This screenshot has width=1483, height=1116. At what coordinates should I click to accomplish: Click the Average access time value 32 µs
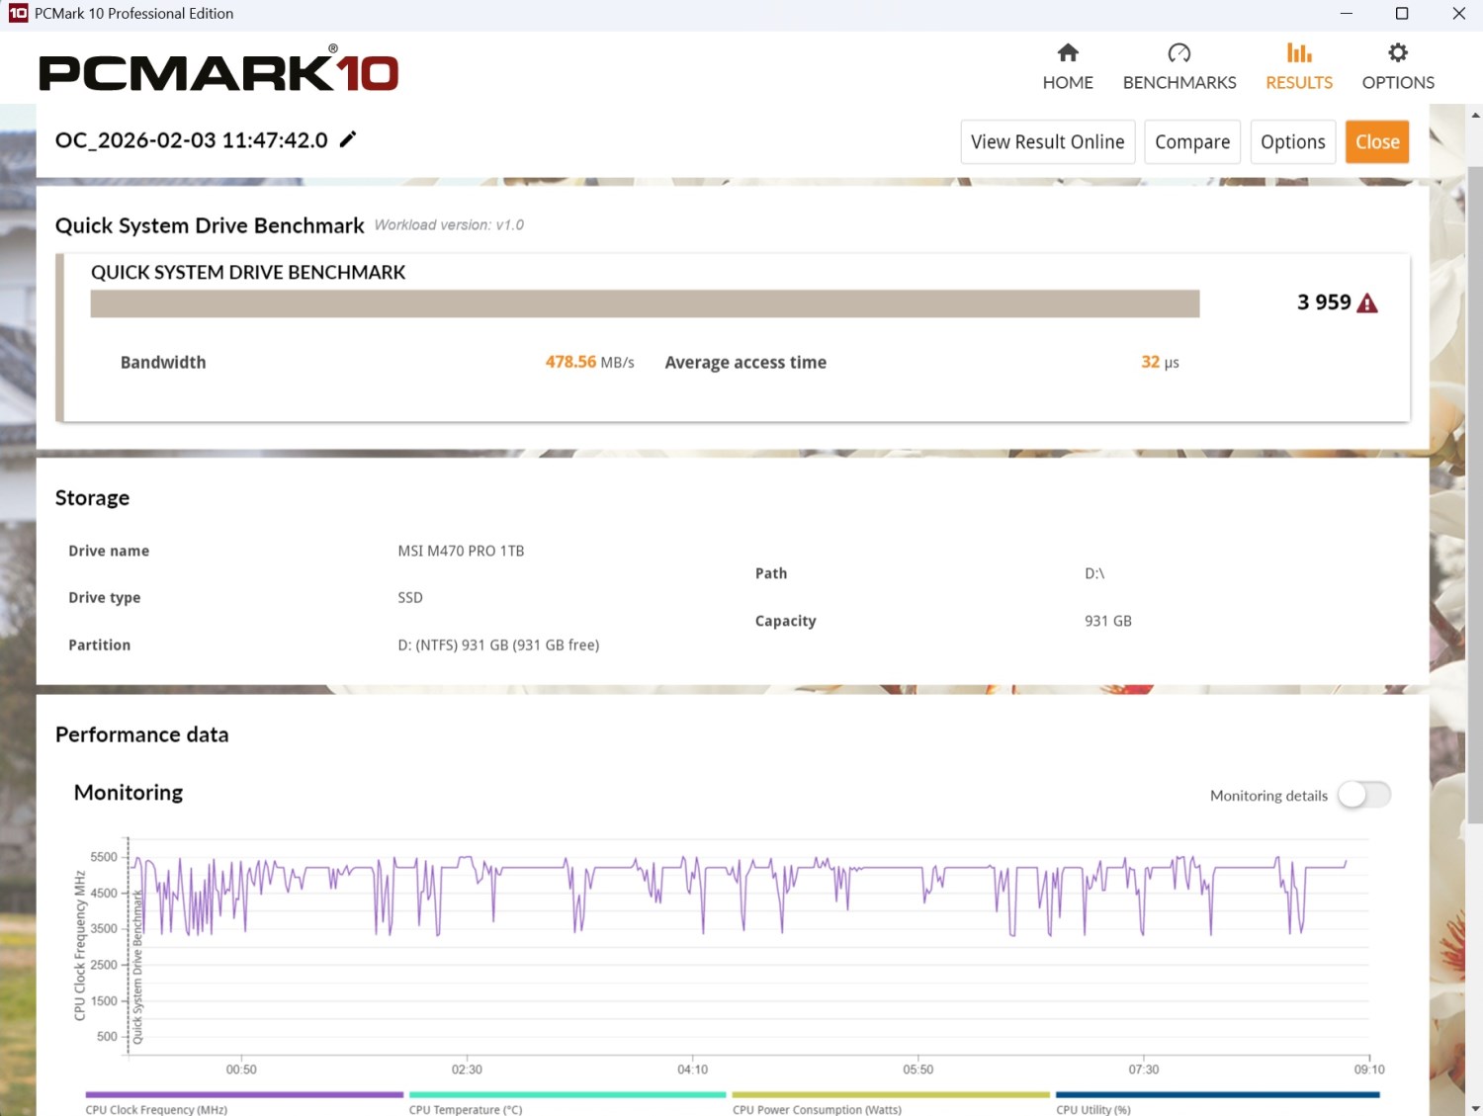[x=1160, y=363]
